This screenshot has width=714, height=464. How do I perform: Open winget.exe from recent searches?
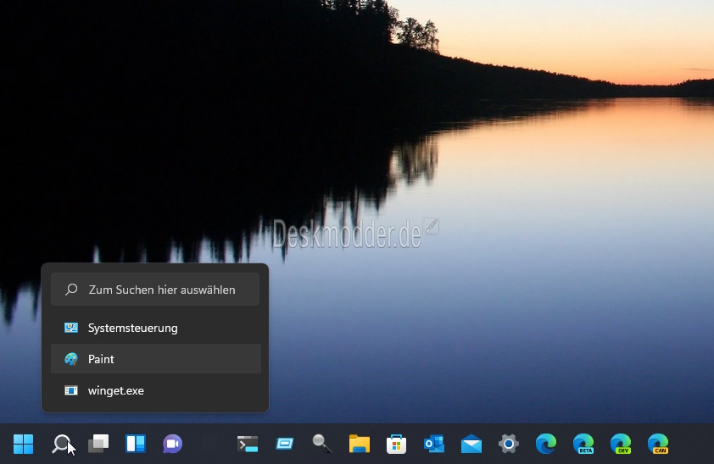[155, 390]
